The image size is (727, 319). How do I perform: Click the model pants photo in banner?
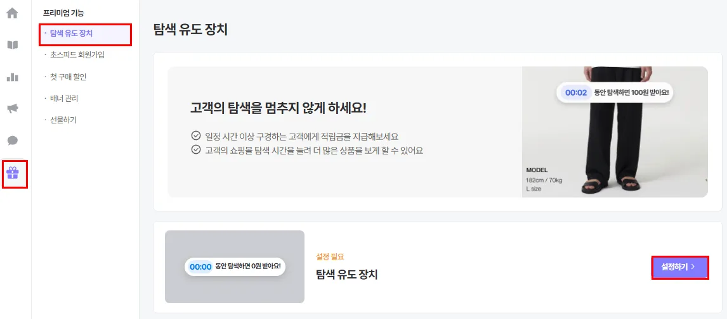615,132
